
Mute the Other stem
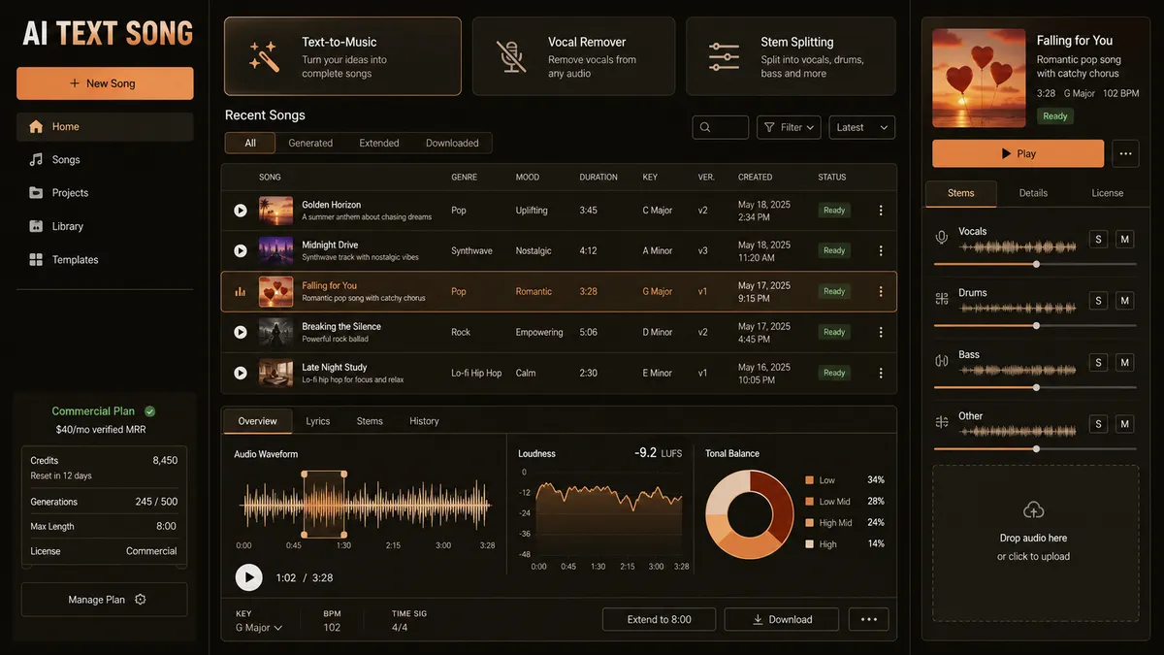[x=1125, y=424]
